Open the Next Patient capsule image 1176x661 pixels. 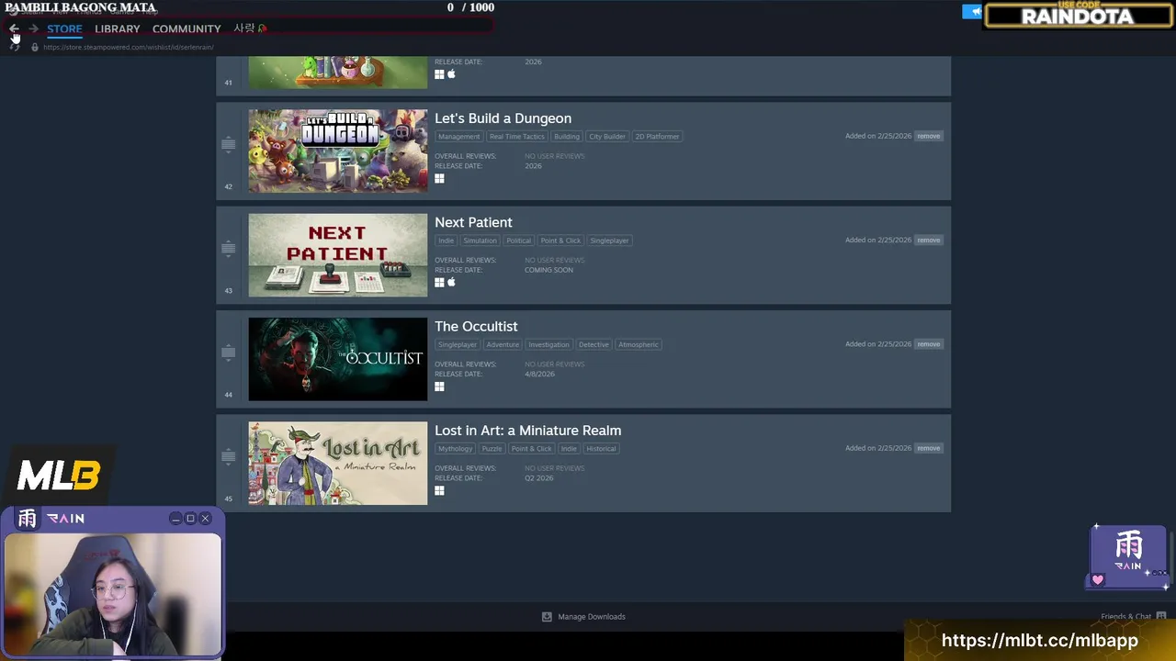(338, 255)
